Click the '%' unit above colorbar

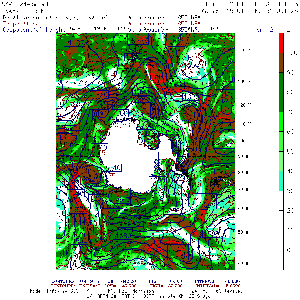[289, 33]
